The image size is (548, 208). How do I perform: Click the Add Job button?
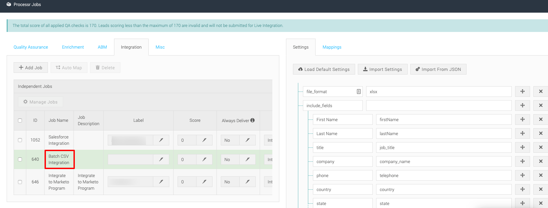(x=31, y=68)
